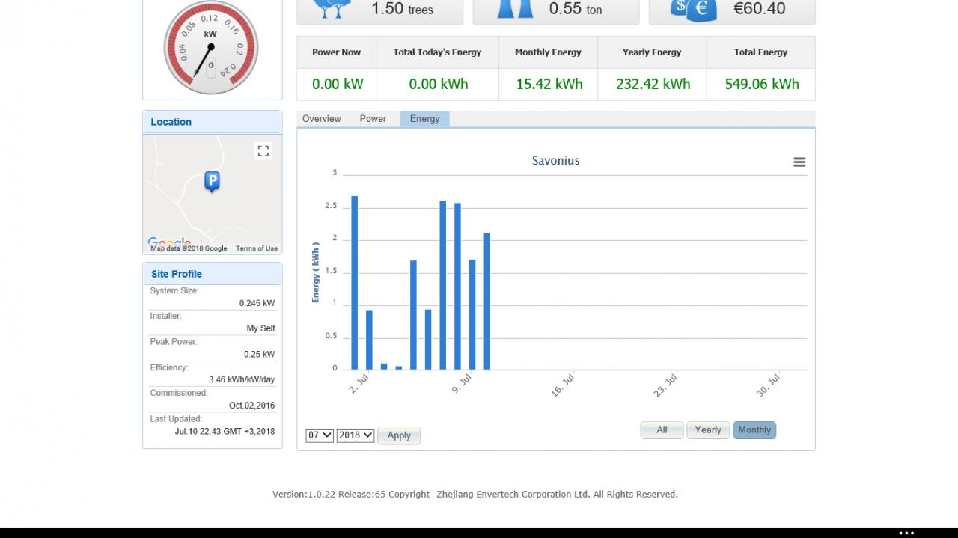Click the blue P map marker
The height and width of the screenshot is (538, 958).
click(212, 182)
